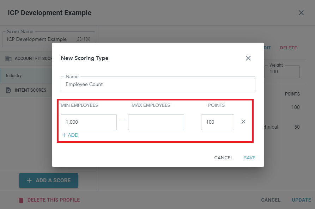
Task: Cancel the New Scoring Type dialog
Action: pyautogui.click(x=223, y=158)
